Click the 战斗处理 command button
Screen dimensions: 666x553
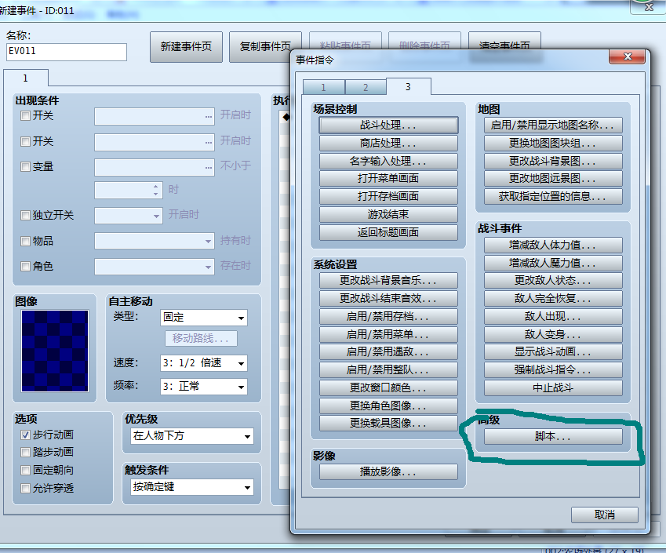388,126
